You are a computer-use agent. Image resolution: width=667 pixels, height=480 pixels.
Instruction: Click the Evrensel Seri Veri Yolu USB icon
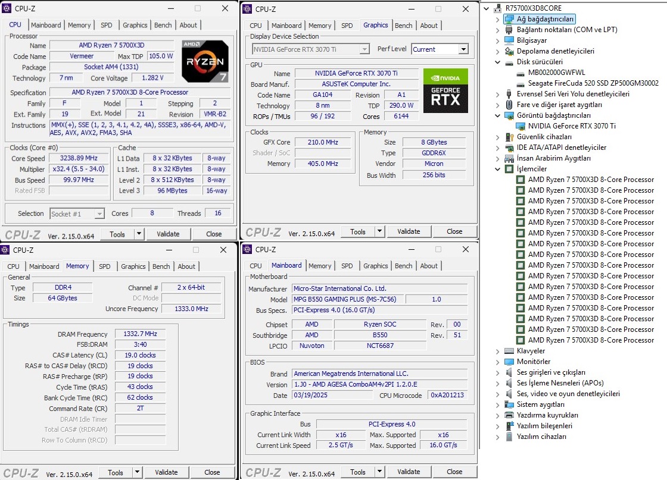(509, 94)
